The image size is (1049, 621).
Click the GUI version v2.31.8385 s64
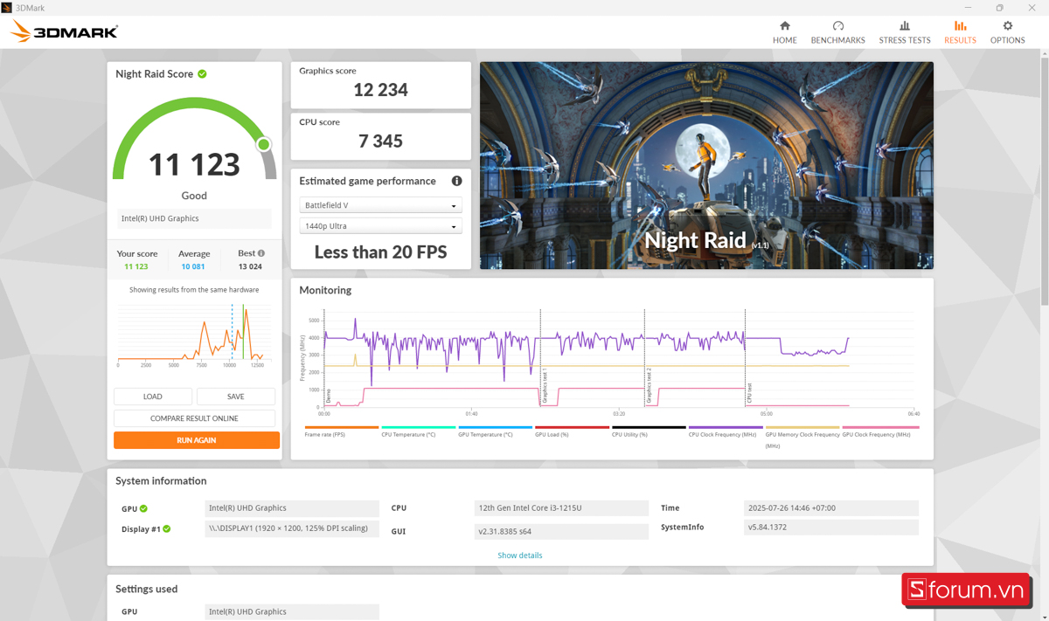[561, 531]
